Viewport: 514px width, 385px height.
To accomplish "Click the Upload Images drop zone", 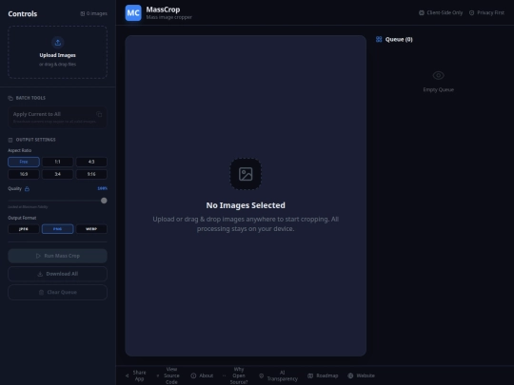I will (x=57, y=52).
